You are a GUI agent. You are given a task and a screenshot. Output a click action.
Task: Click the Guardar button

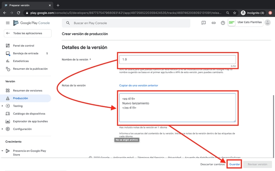[x=234, y=164]
